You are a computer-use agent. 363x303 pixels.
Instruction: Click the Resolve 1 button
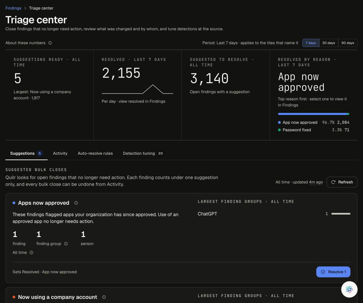click(333, 272)
